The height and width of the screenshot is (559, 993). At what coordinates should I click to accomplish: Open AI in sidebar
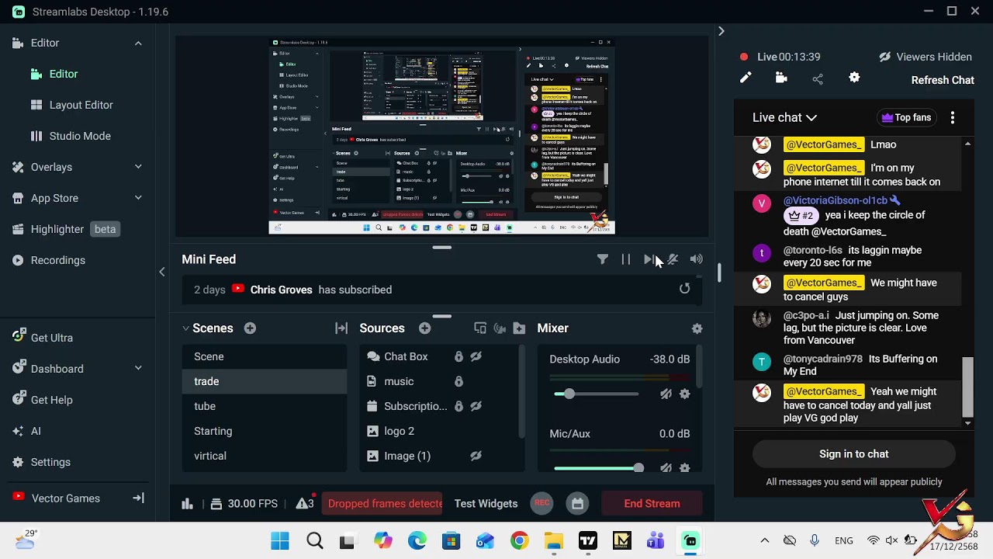click(x=27, y=431)
